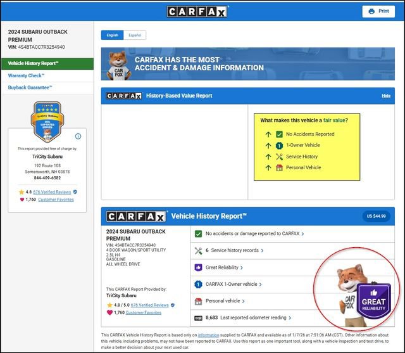Select English language option

point(112,35)
